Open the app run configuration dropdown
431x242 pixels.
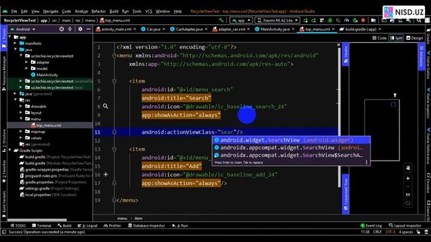(x=241, y=20)
